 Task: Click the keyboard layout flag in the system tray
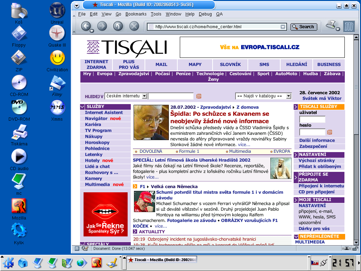315,263
